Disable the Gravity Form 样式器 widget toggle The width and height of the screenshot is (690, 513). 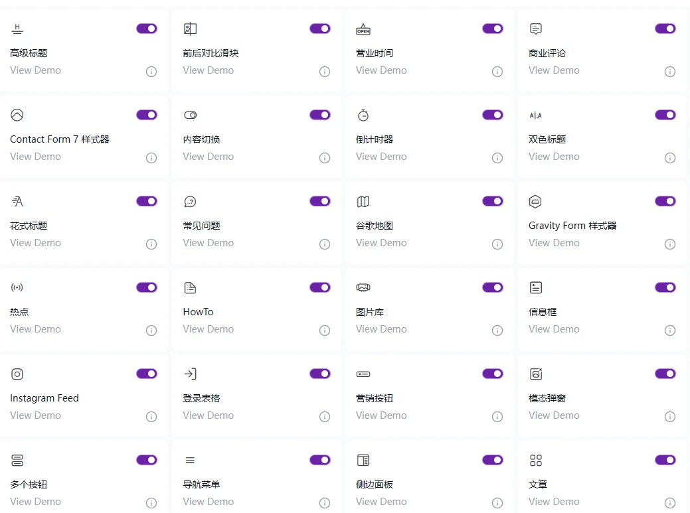pos(665,201)
